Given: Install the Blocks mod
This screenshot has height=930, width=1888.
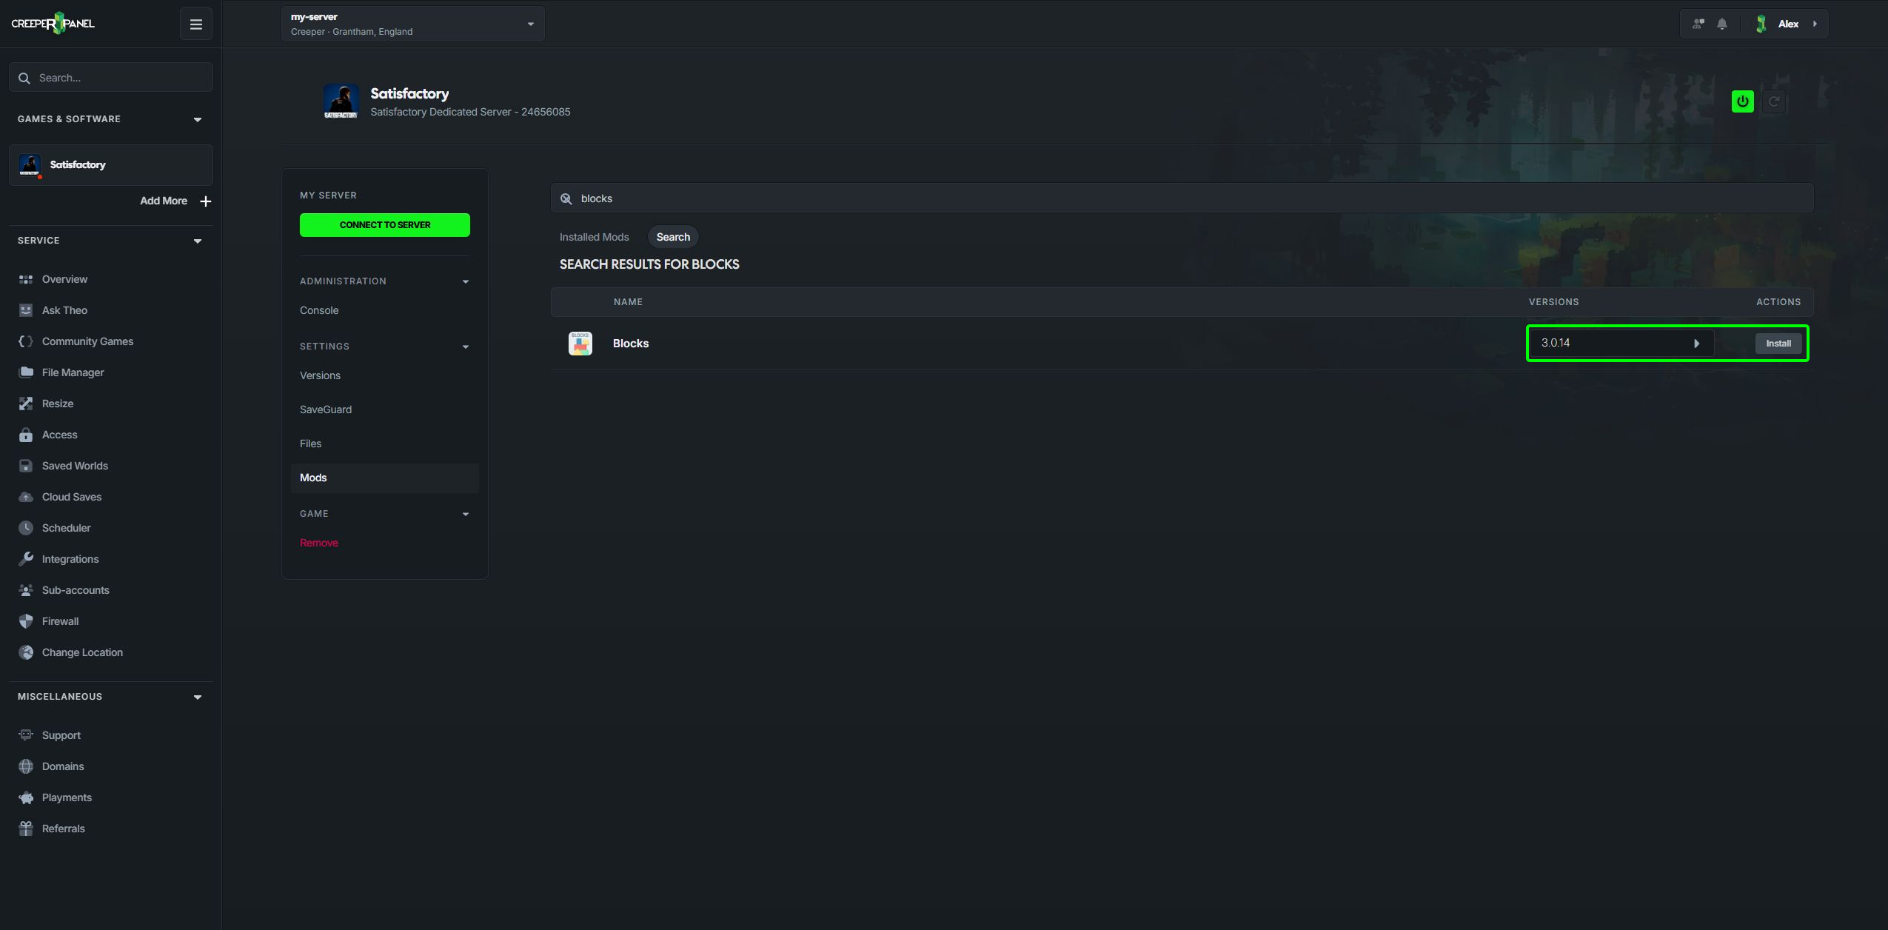Looking at the screenshot, I should click(x=1778, y=344).
